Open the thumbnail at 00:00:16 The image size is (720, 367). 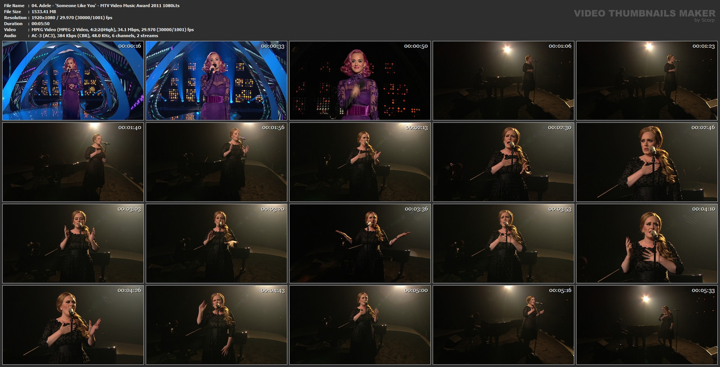tap(73, 80)
